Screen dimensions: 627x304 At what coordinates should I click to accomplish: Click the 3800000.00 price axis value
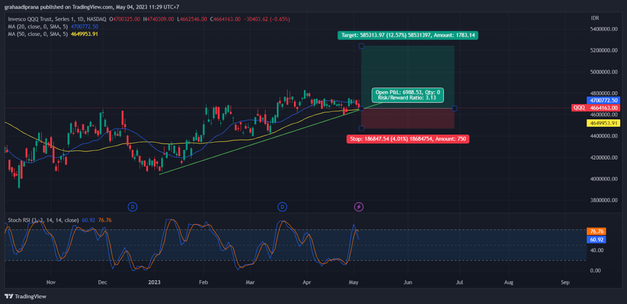click(604, 201)
